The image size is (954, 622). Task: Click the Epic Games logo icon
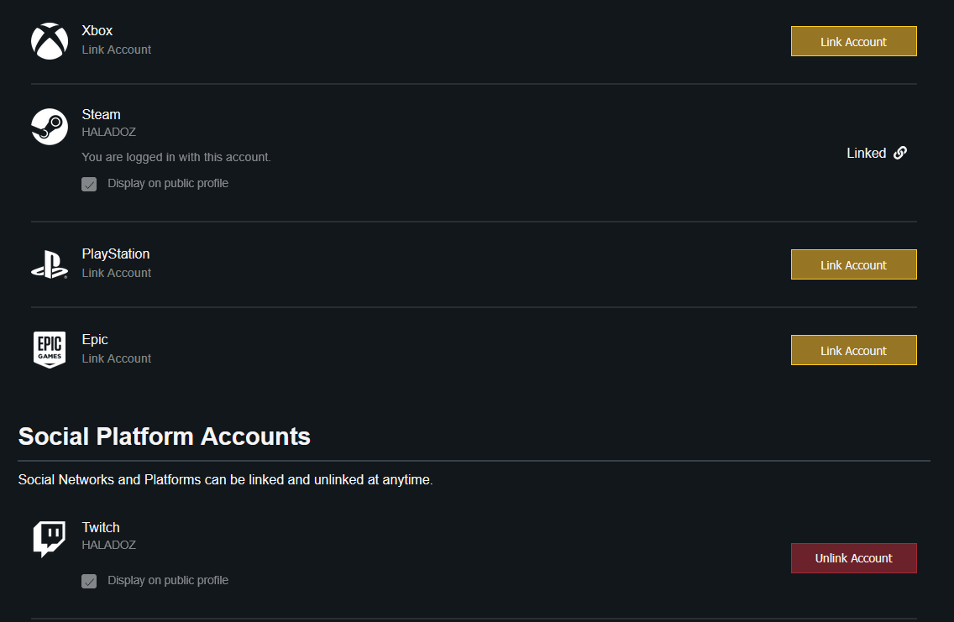coord(50,350)
